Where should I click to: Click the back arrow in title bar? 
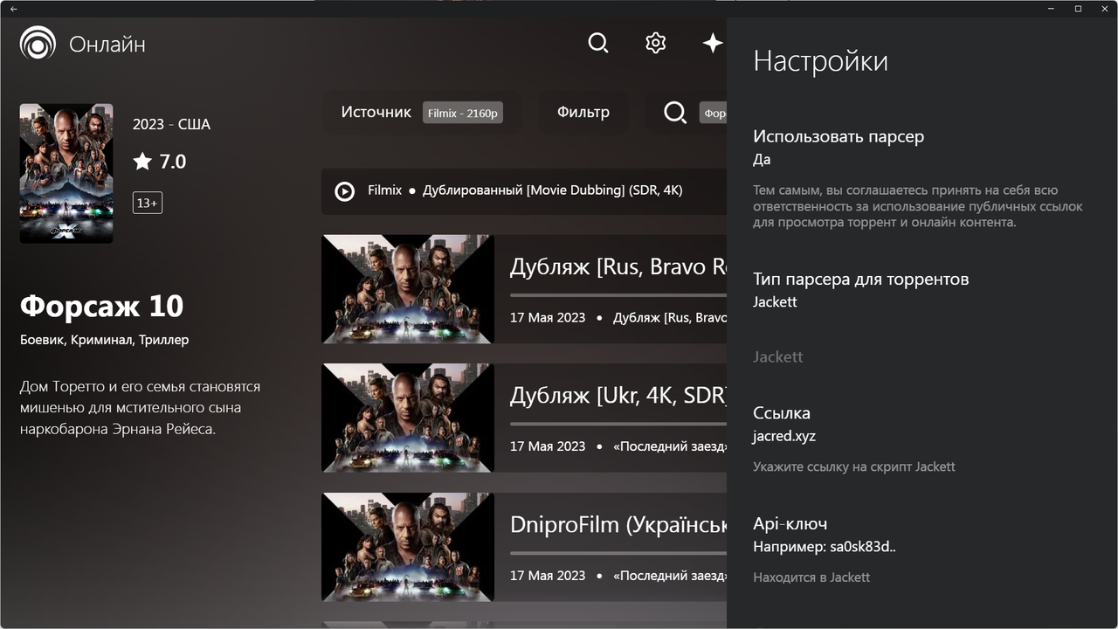pyautogui.click(x=13, y=9)
